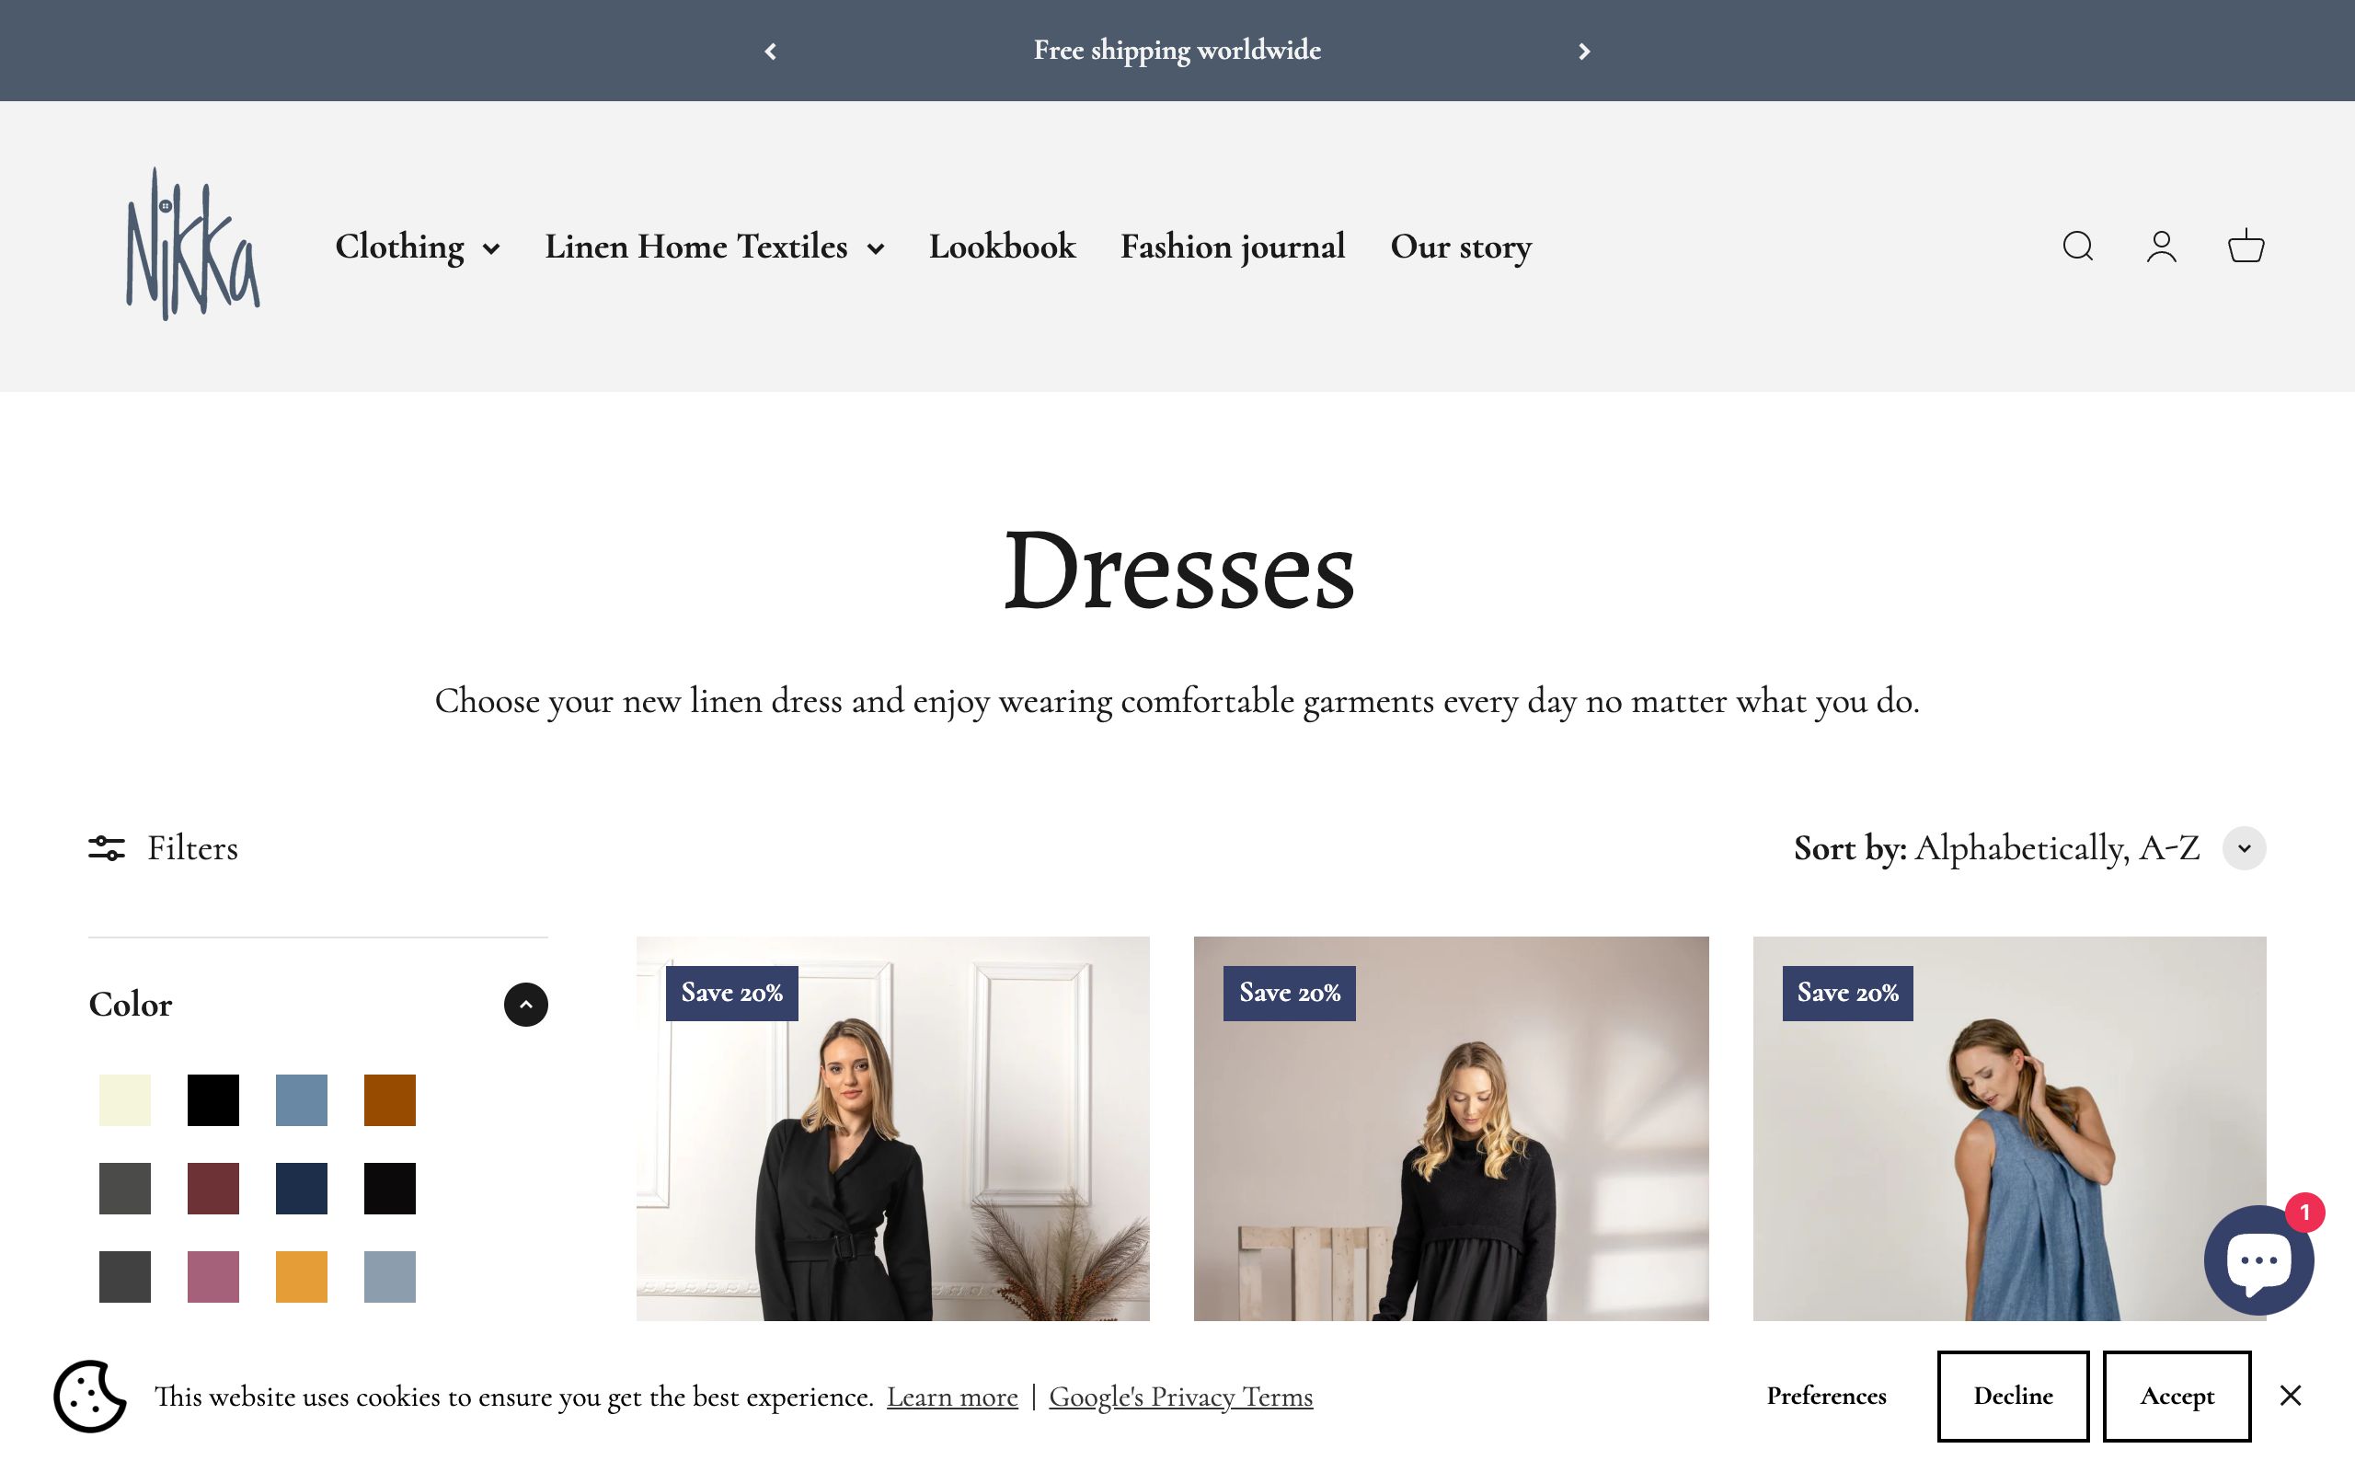Viewport: 2355px width, 1472px height.
Task: Accept the cookies
Action: [2176, 1396]
